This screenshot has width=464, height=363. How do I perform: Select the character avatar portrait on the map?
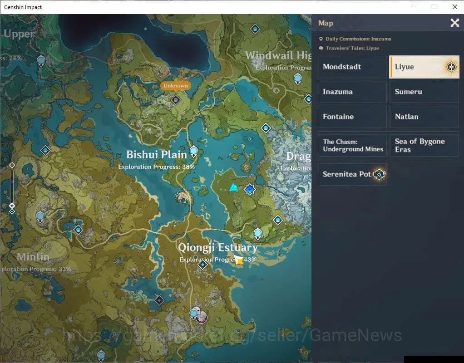coord(202,318)
